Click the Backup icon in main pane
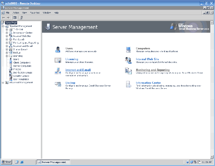 pos(58,84)
